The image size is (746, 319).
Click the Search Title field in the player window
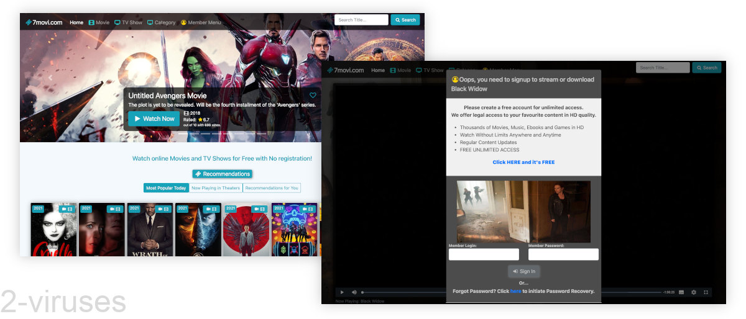pos(663,68)
